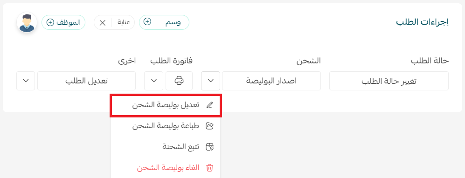Remove the عناية tag with the X
Viewport: 465px width, 178px height.
tap(102, 23)
